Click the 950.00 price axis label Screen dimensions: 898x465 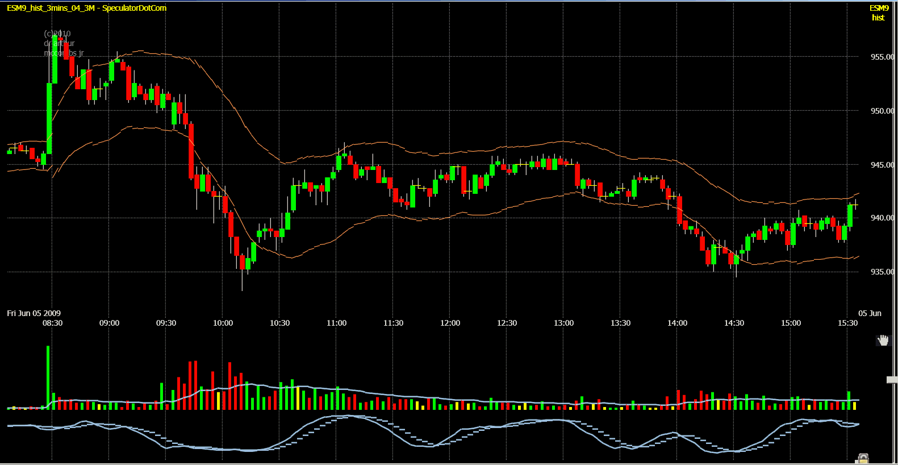pyautogui.click(x=882, y=111)
